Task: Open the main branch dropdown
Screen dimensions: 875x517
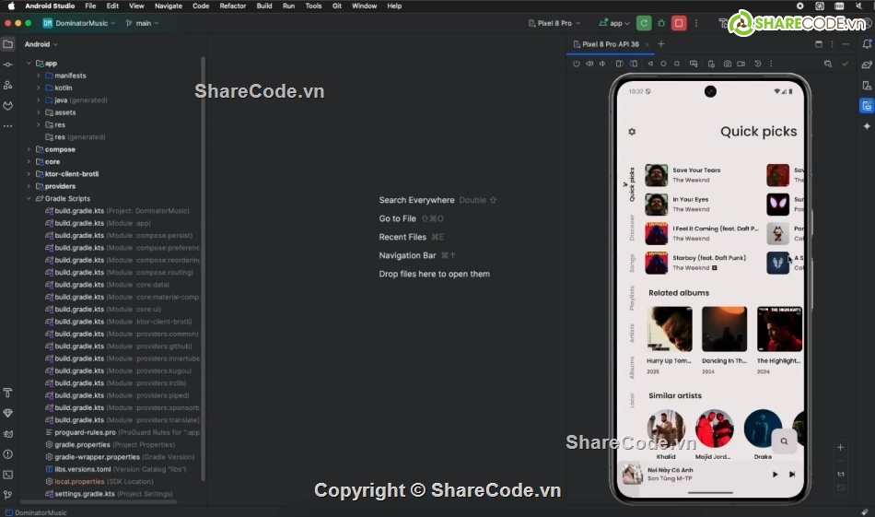Action: [142, 23]
